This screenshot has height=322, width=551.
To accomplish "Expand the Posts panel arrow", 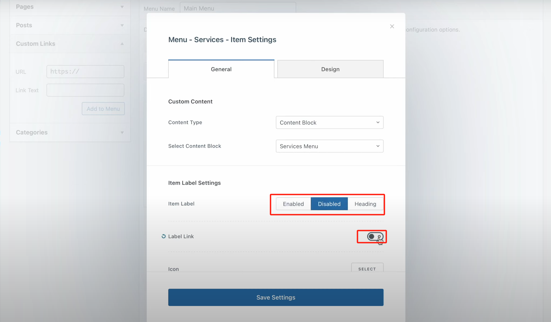I will [x=122, y=25].
